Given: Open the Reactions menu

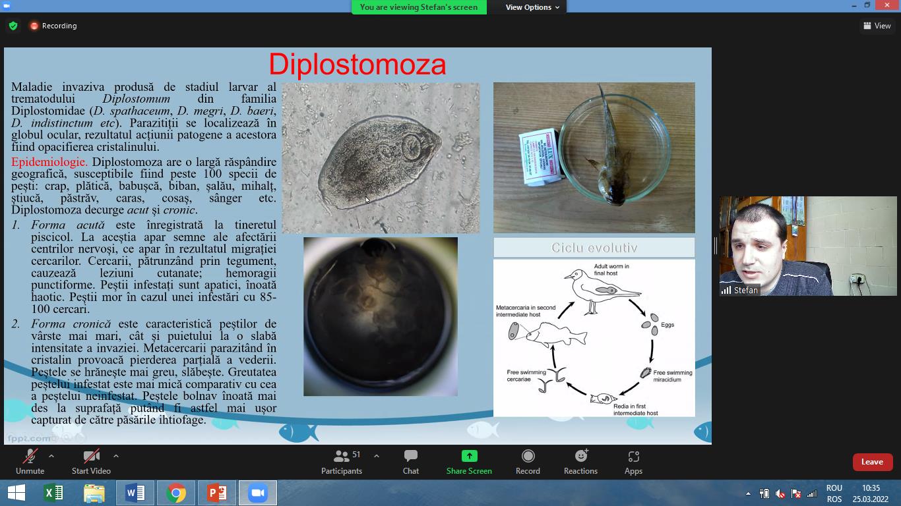Looking at the screenshot, I should 580,461.
